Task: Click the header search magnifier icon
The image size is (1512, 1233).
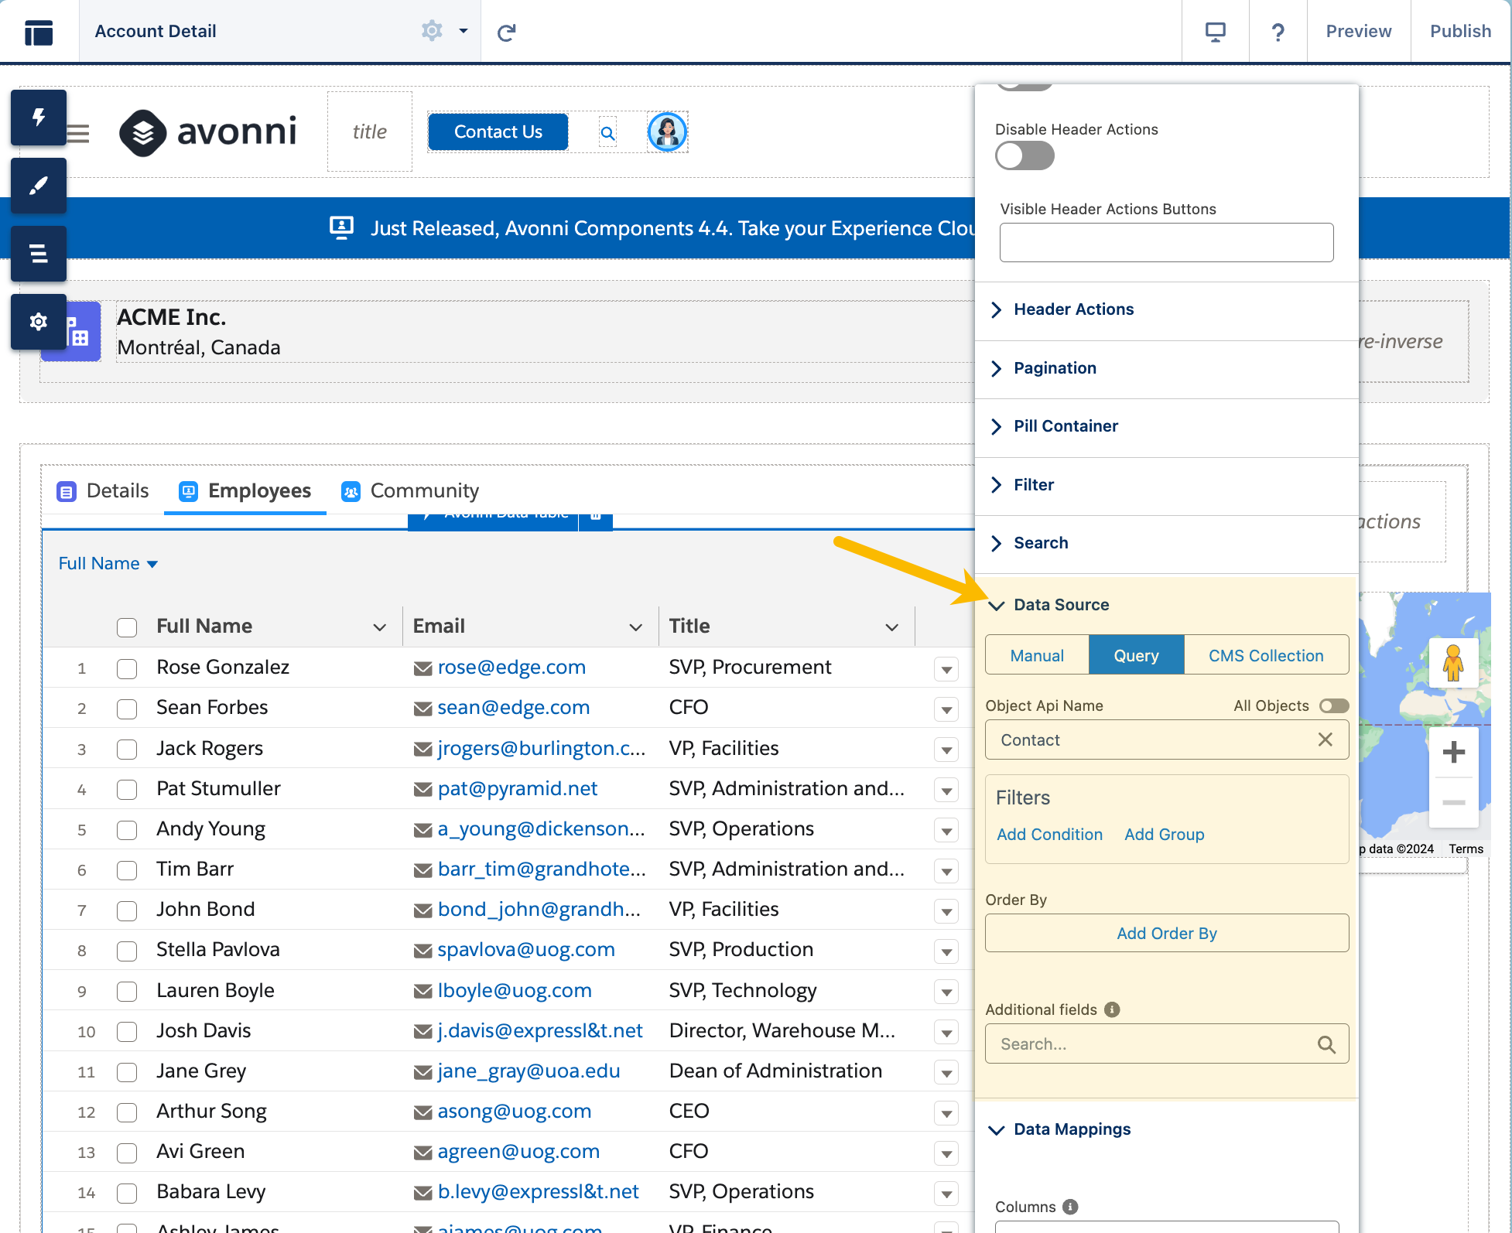Action: click(607, 133)
